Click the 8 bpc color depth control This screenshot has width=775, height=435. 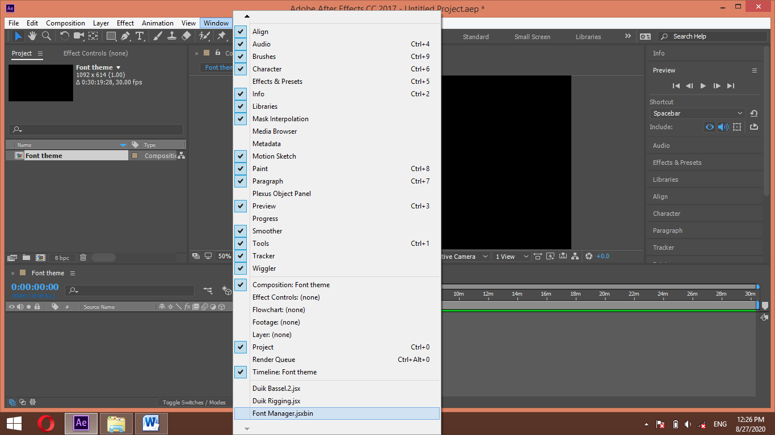click(x=62, y=257)
